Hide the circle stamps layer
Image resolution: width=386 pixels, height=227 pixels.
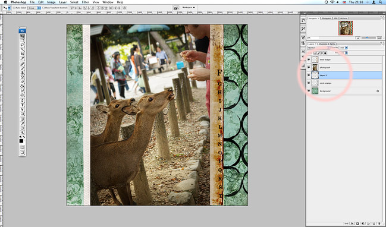309,83
